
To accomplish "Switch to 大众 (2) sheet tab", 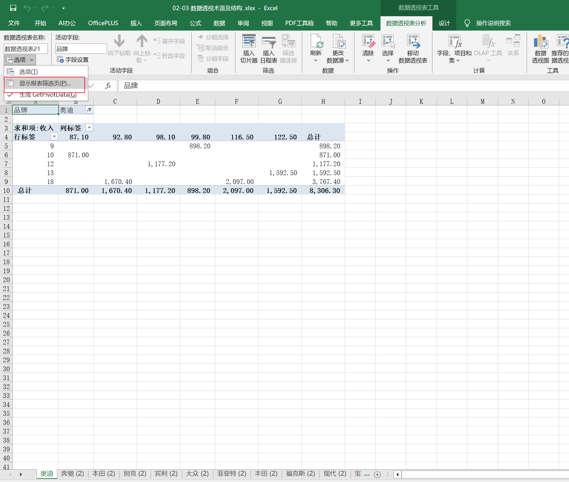I will [197, 474].
